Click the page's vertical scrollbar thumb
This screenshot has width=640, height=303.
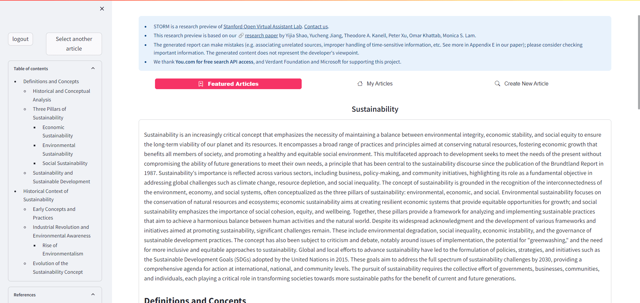(x=638, y=62)
